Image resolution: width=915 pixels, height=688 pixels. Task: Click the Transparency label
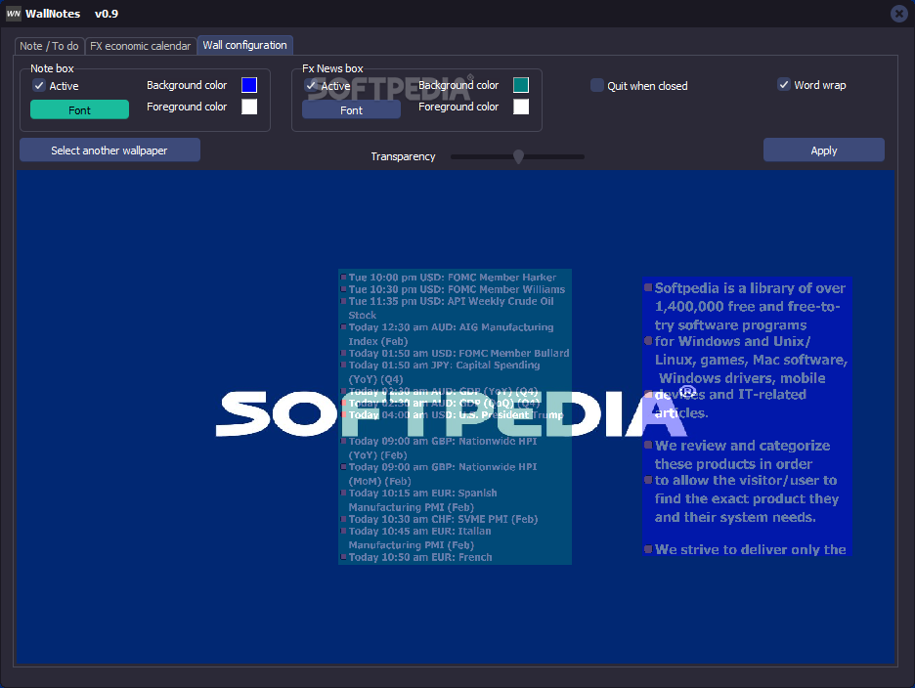click(x=403, y=156)
